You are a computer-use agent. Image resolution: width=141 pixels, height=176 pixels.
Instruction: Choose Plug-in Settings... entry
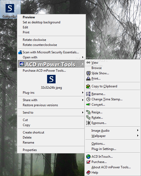tap(104, 149)
